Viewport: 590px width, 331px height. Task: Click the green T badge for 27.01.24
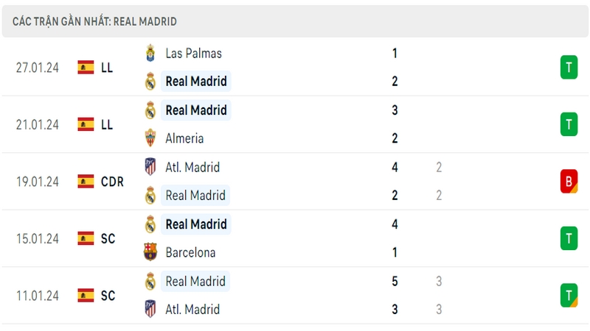pyautogui.click(x=569, y=67)
